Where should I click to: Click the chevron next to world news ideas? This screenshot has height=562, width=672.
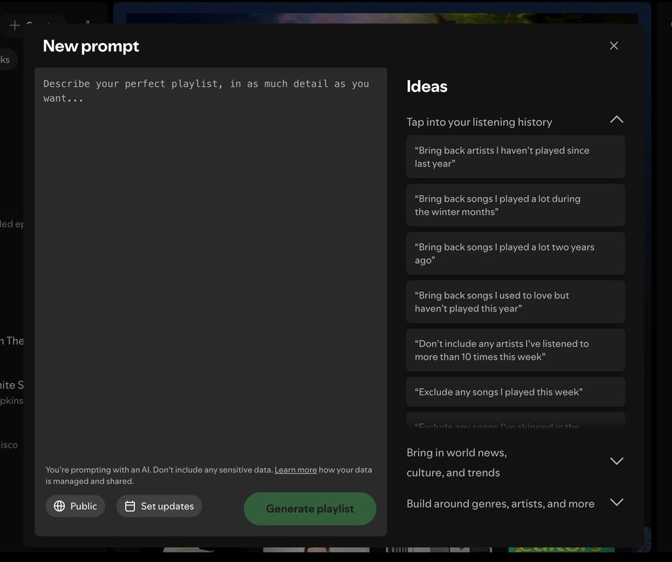click(616, 461)
